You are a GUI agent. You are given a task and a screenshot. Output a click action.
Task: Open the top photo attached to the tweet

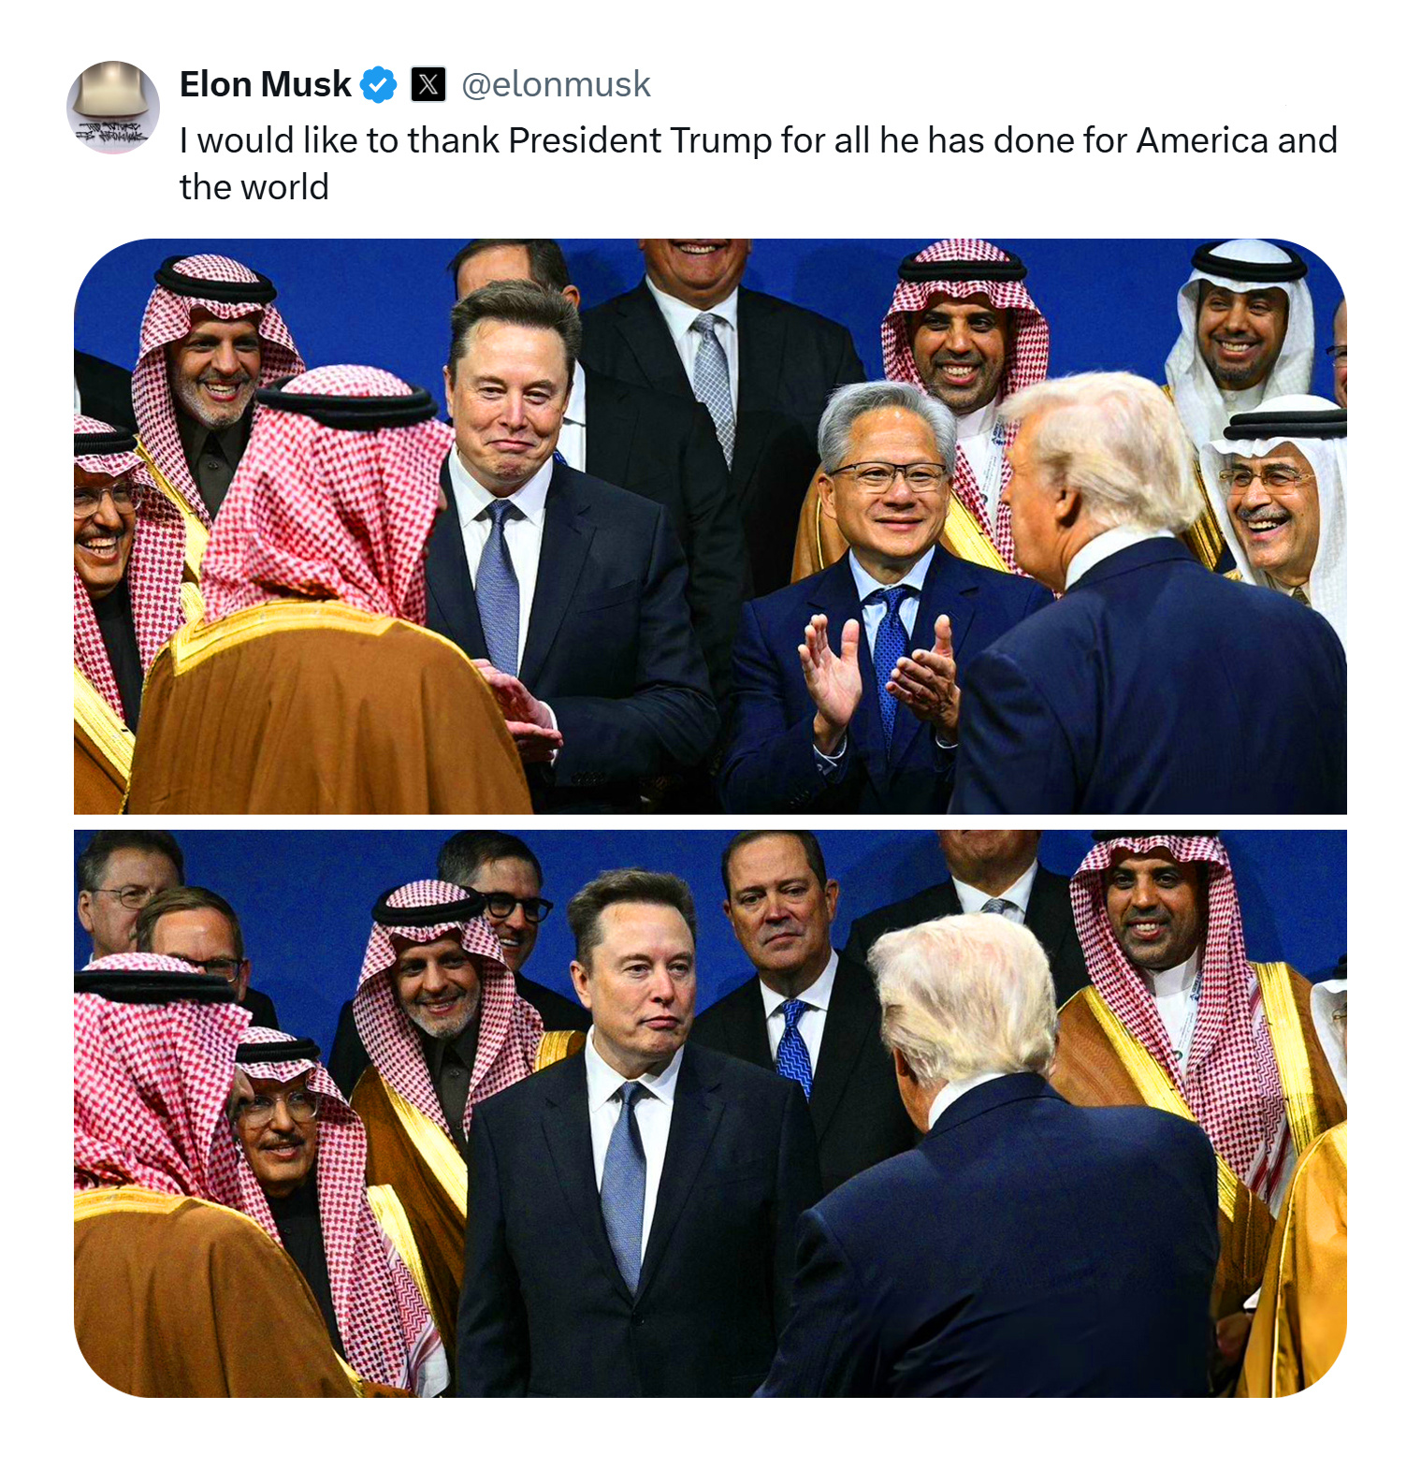pos(710,526)
